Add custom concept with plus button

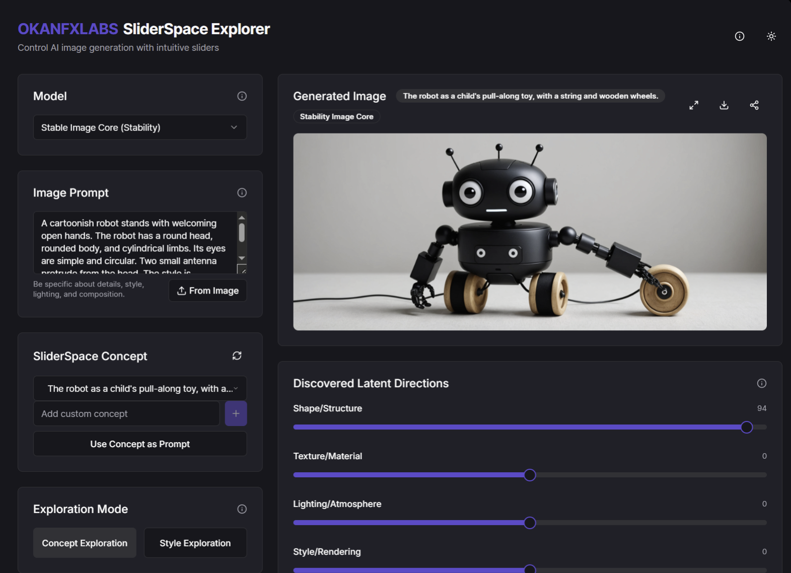(x=236, y=413)
